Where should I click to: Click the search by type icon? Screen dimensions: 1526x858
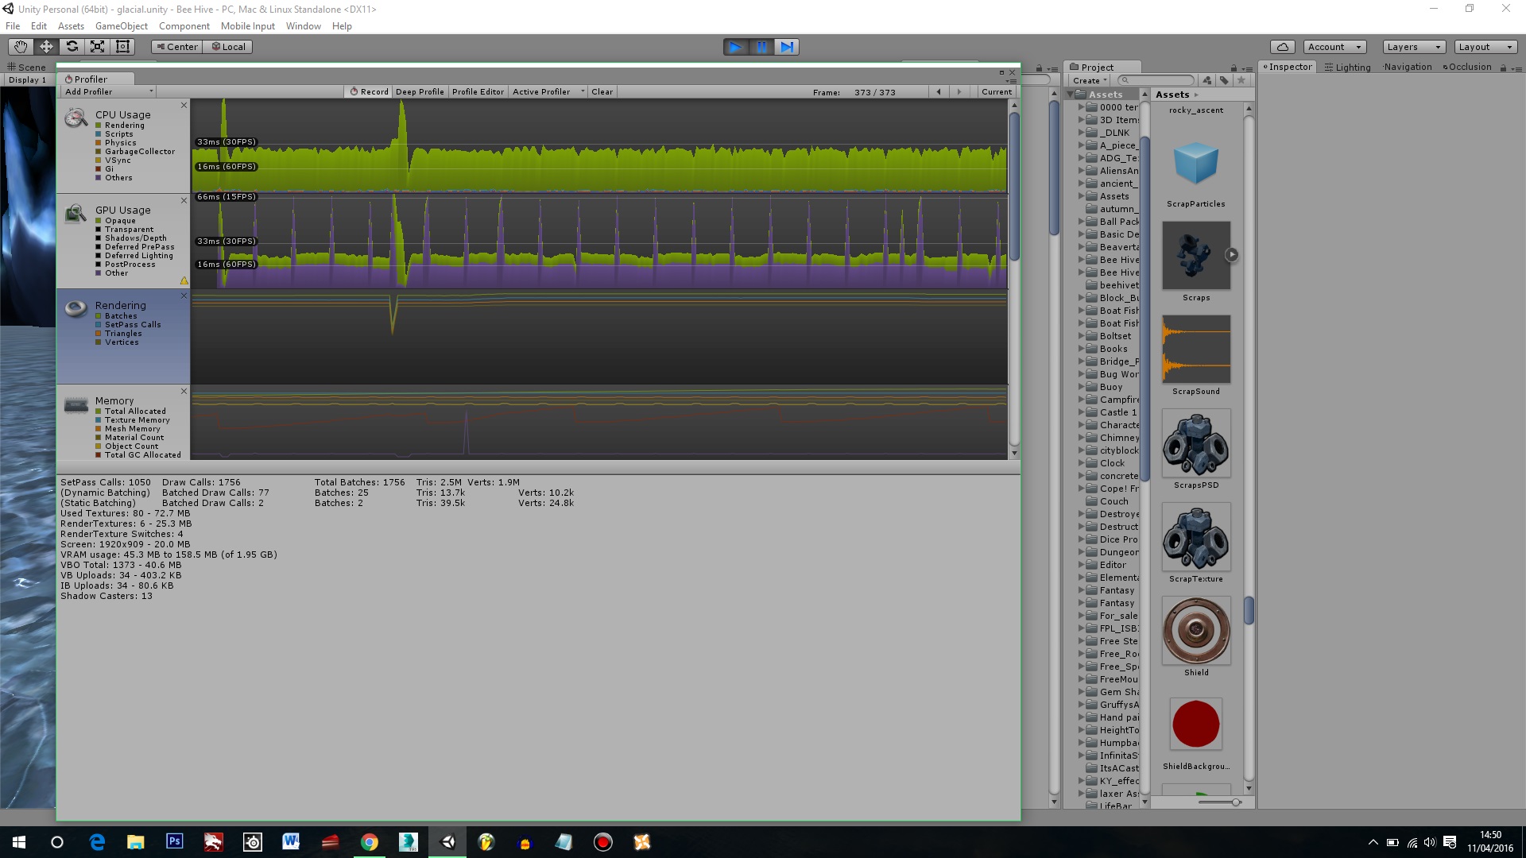(x=1207, y=80)
